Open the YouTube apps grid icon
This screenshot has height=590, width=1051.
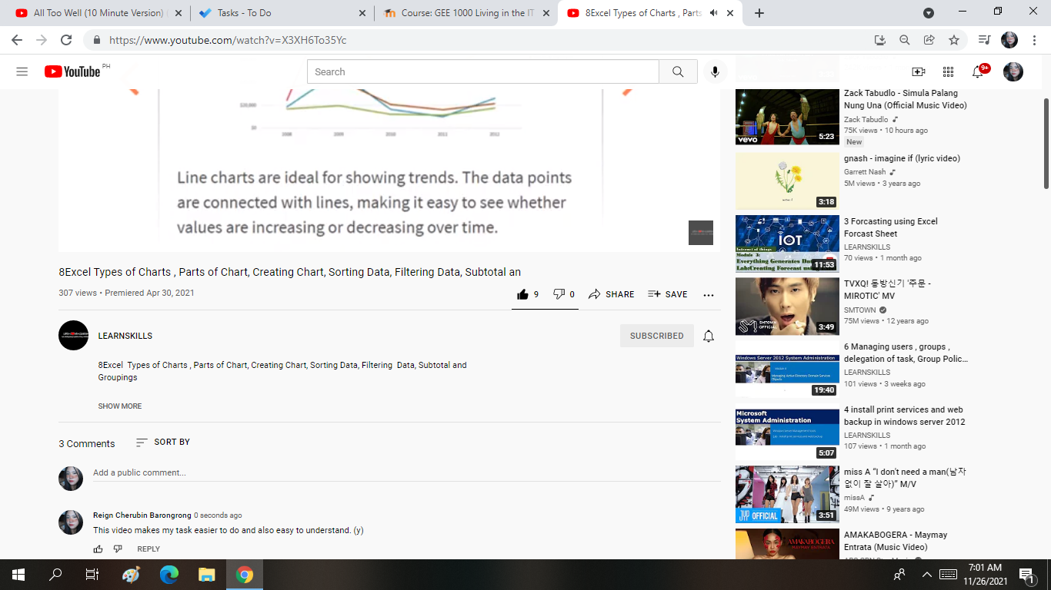click(948, 71)
